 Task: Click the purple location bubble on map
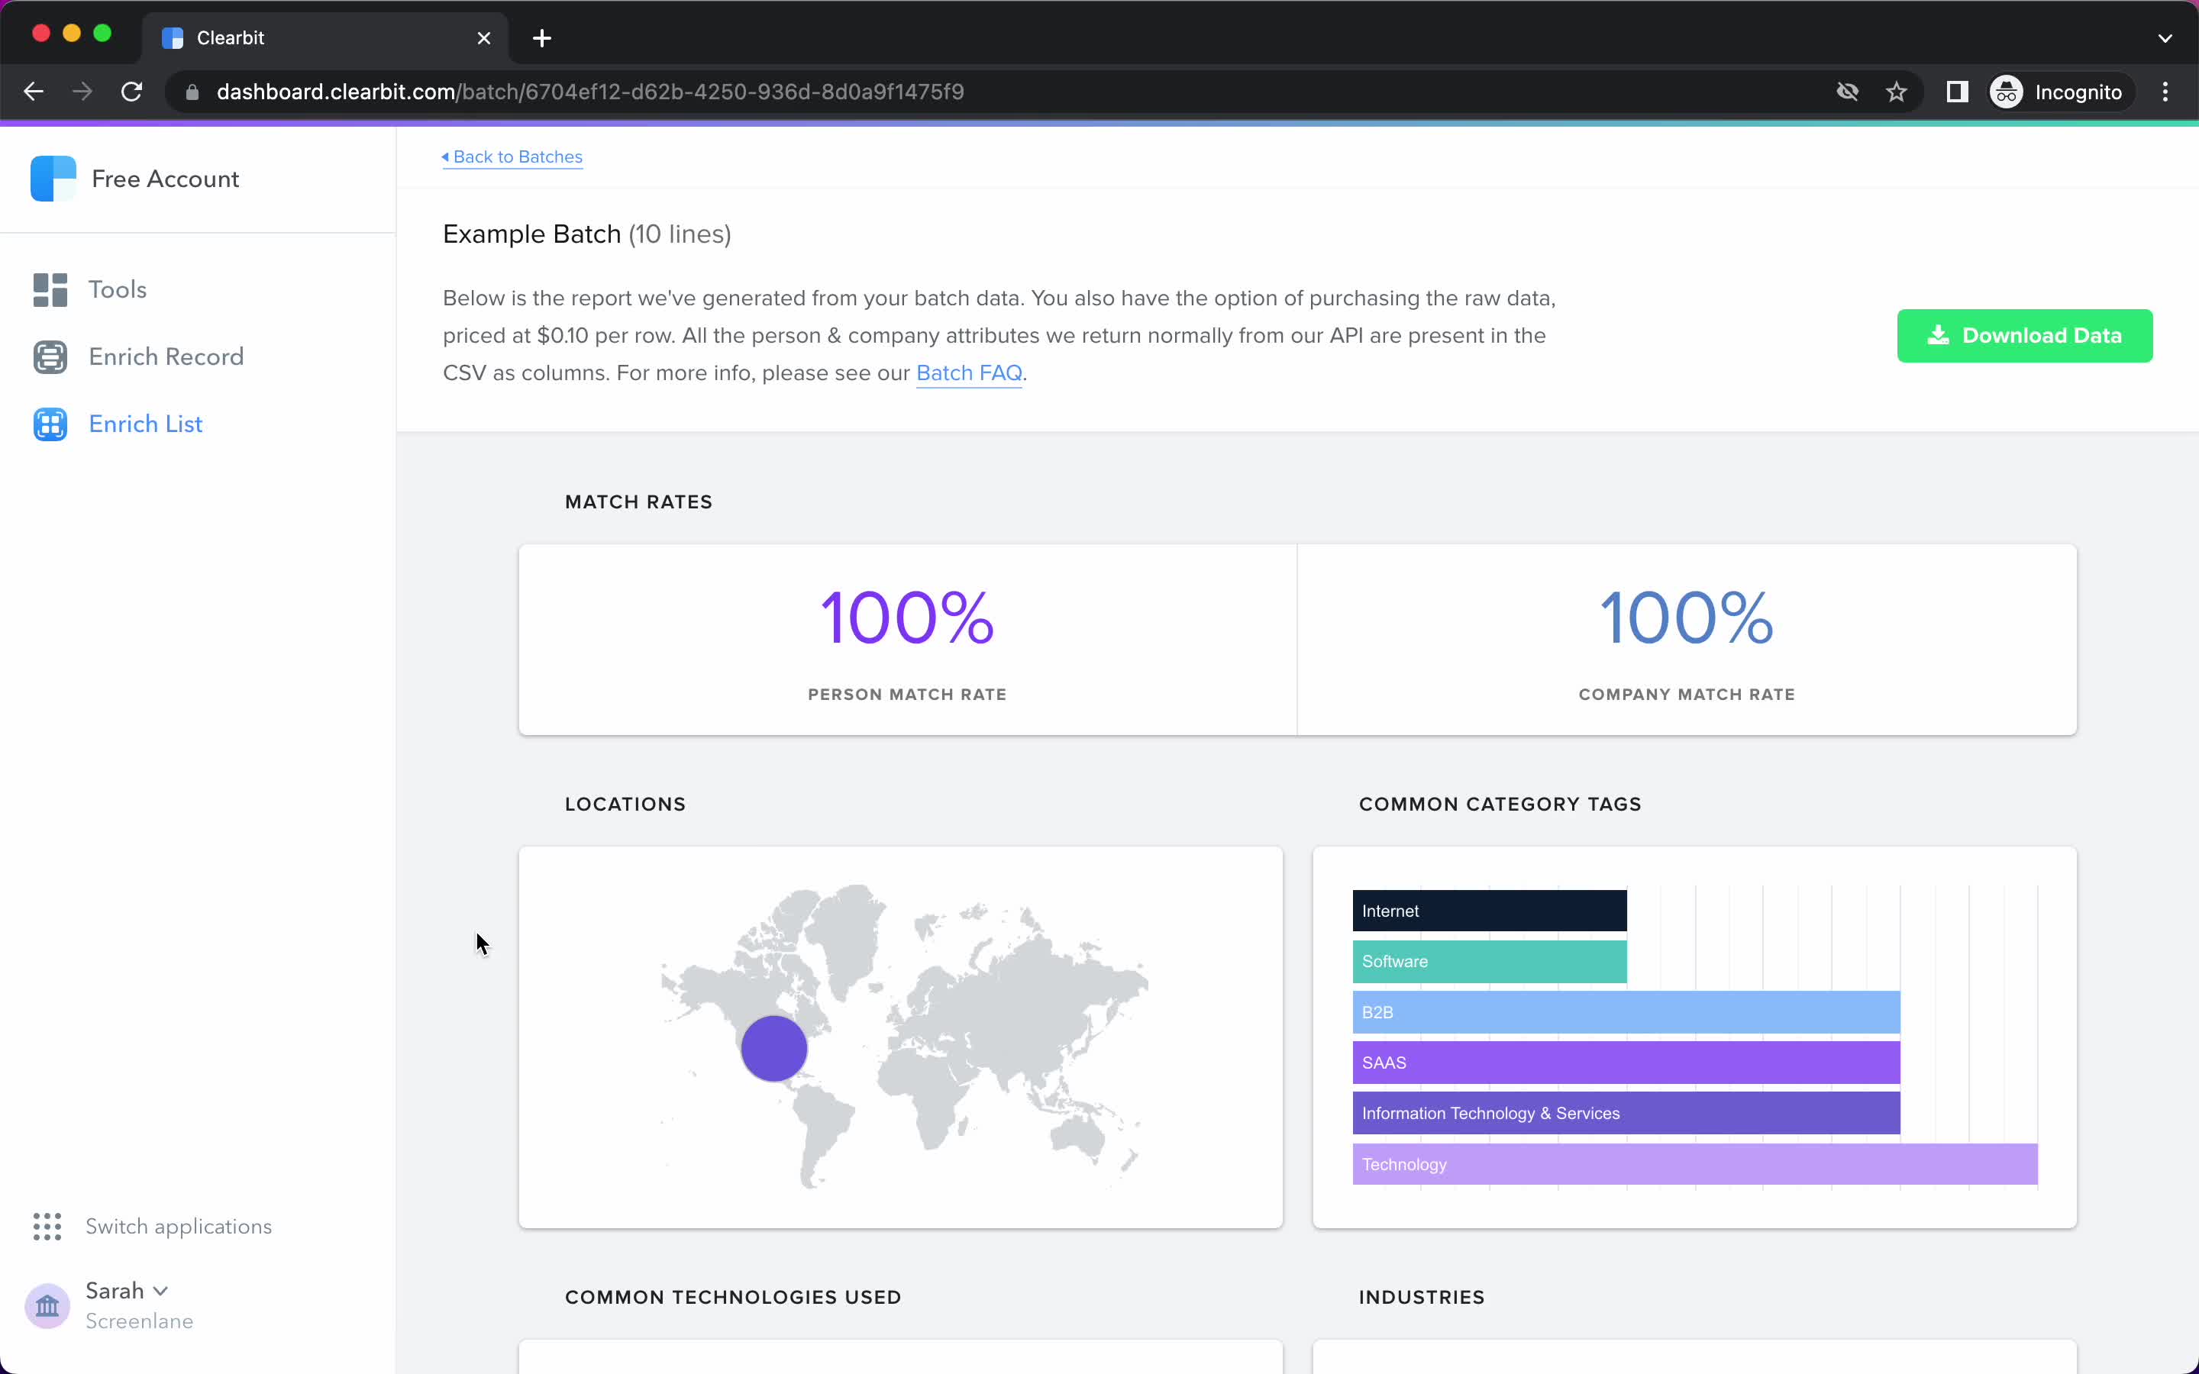[x=774, y=1048]
